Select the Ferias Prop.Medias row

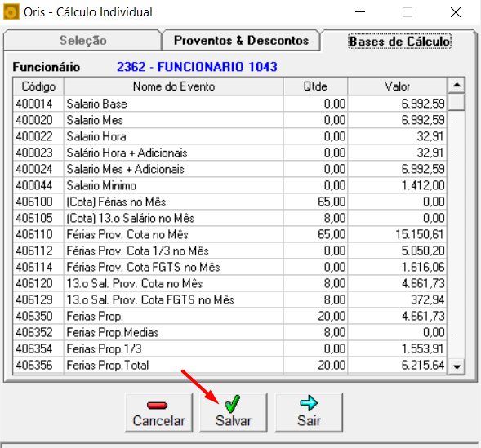coord(229,332)
